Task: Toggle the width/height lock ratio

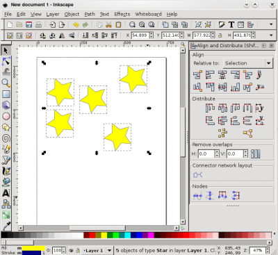Action: point(220,35)
